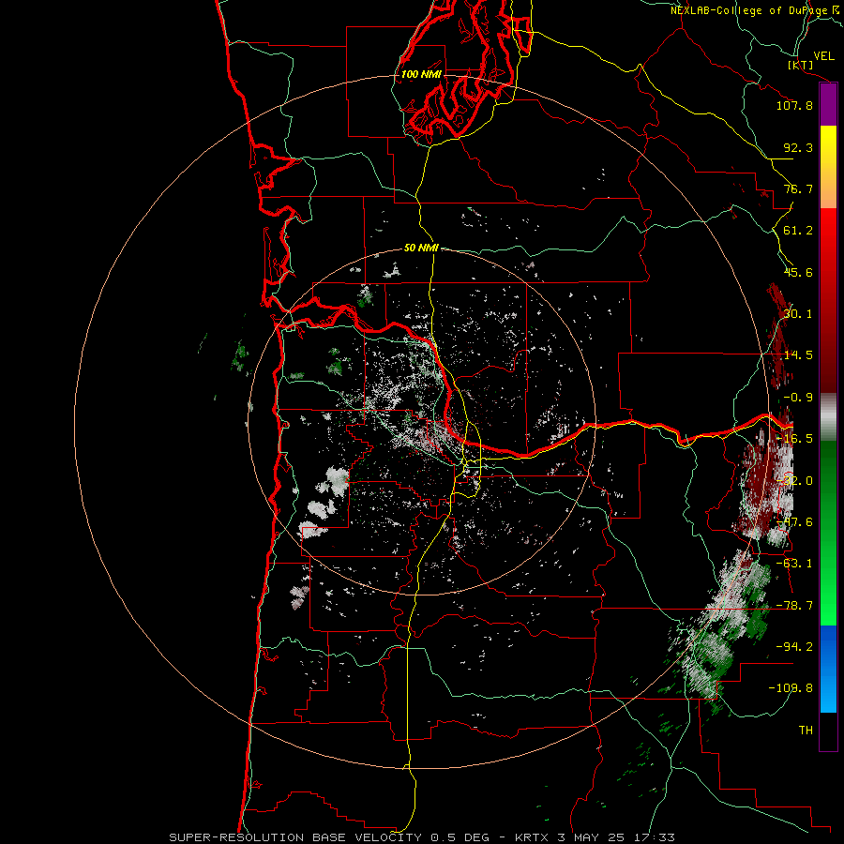Select the 107.8 velocity scale value
Viewport: 844px width, 844px height.
coord(794,105)
